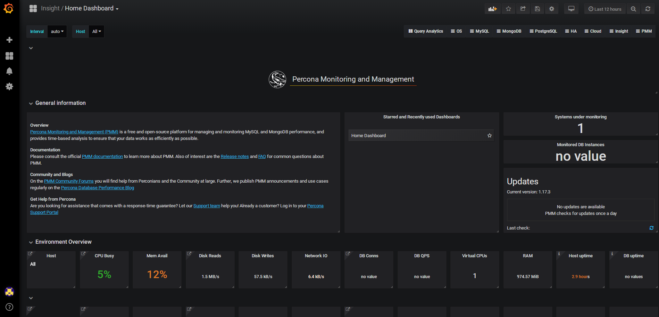The height and width of the screenshot is (317, 659).
Task: Open the MongoDB dashboards menu
Action: point(509,31)
